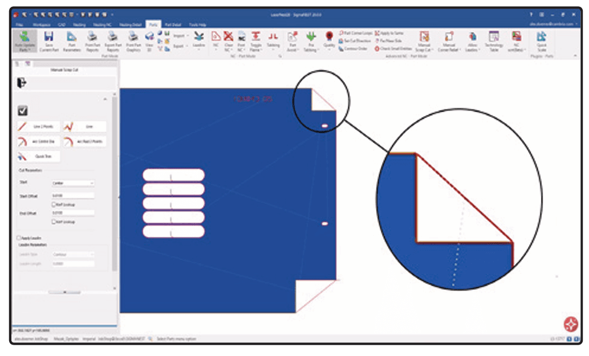
Task: Toggle first Kerf Lookup checkbox
Action: coord(54,204)
